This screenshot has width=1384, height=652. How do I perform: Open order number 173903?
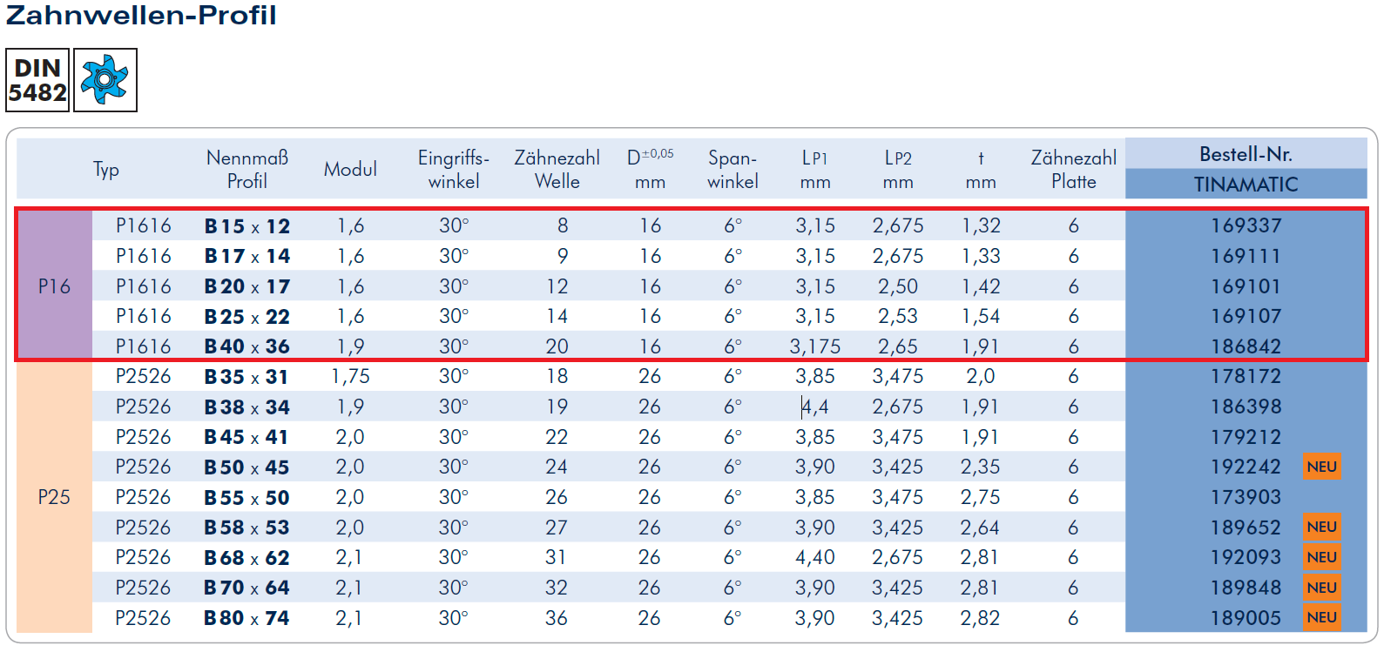pyautogui.click(x=1246, y=497)
